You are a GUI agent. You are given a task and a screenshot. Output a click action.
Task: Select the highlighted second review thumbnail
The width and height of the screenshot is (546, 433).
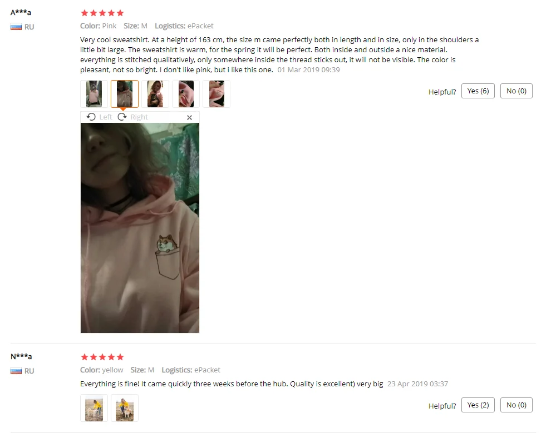[125, 94]
